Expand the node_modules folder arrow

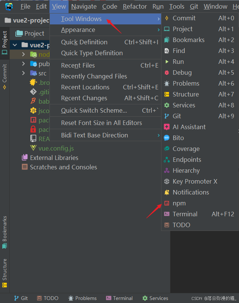pyautogui.click(x=24, y=54)
